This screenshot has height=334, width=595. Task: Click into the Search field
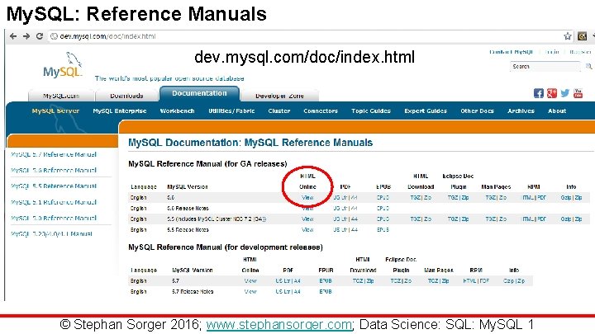click(x=545, y=67)
